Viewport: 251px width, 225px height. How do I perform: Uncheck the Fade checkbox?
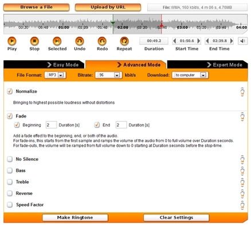[10, 116]
